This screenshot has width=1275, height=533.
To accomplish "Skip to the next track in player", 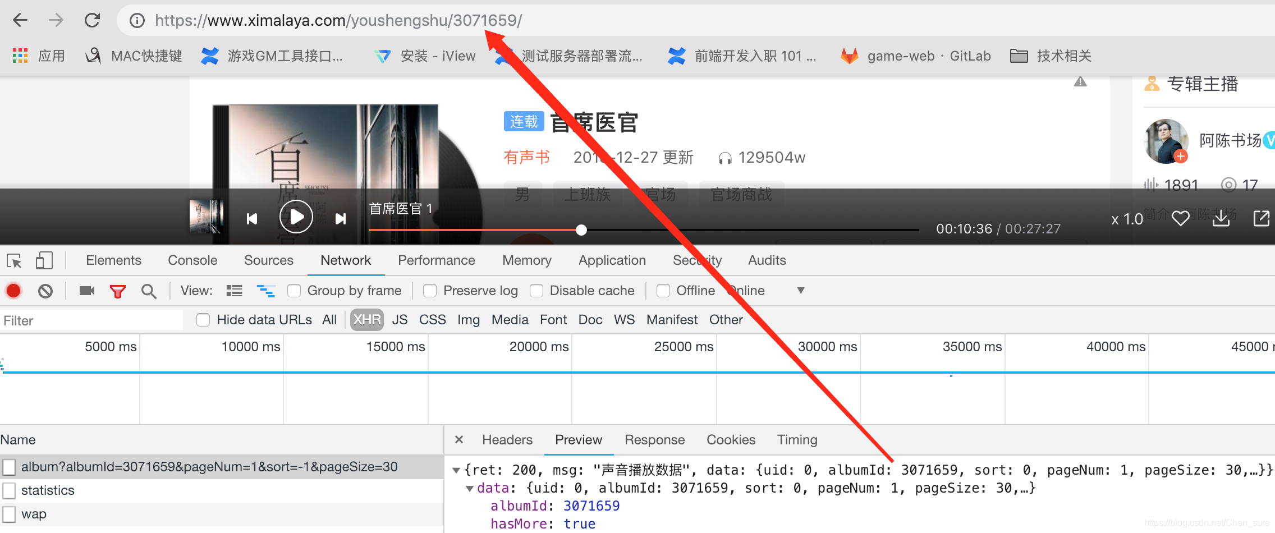I will 341,219.
